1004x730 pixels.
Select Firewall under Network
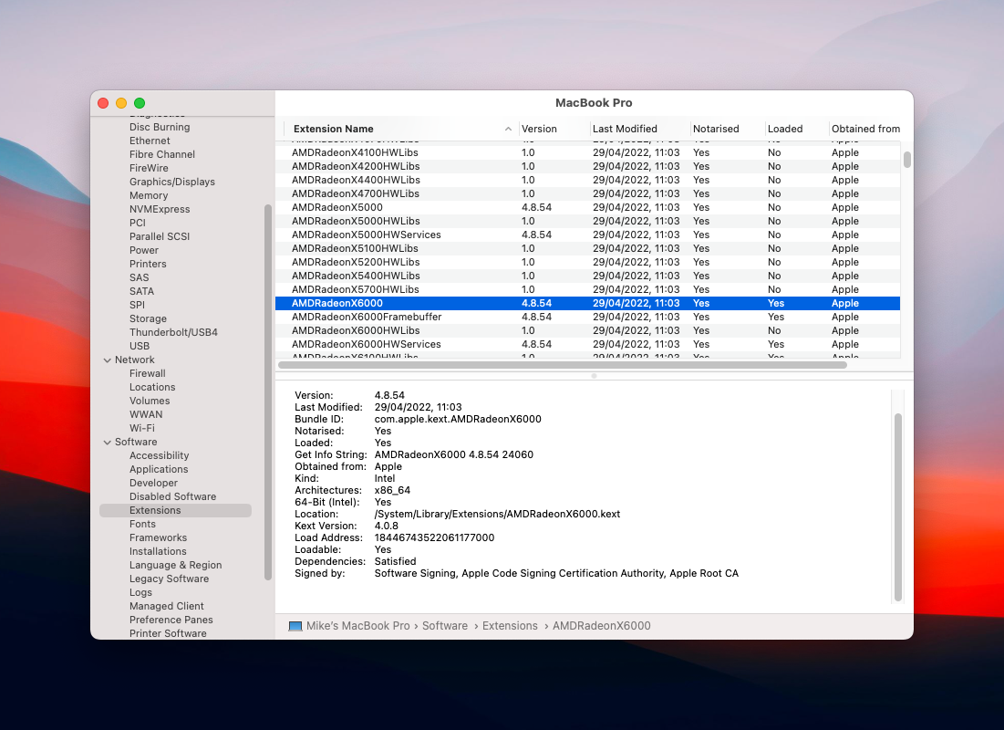coord(147,373)
